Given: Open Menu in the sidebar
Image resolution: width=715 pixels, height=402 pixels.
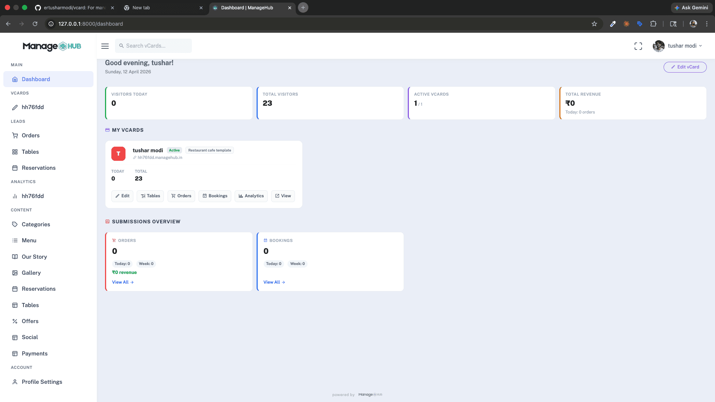Looking at the screenshot, I should click(48, 240).
